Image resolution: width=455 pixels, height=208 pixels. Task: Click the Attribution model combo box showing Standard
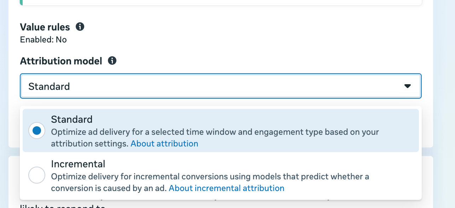tap(212, 86)
